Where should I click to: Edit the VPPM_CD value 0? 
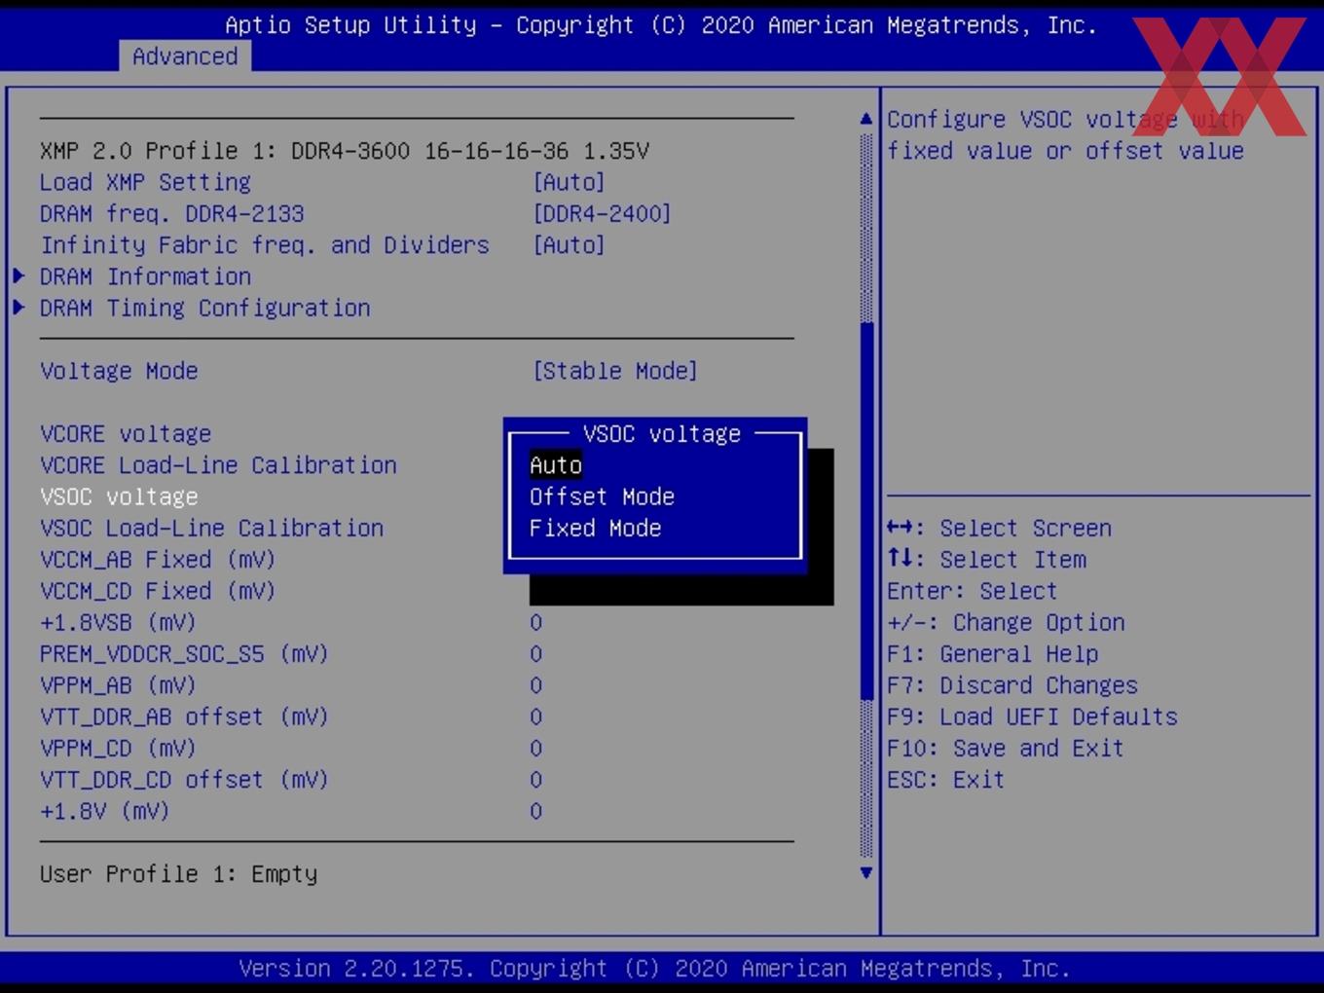[x=535, y=749]
